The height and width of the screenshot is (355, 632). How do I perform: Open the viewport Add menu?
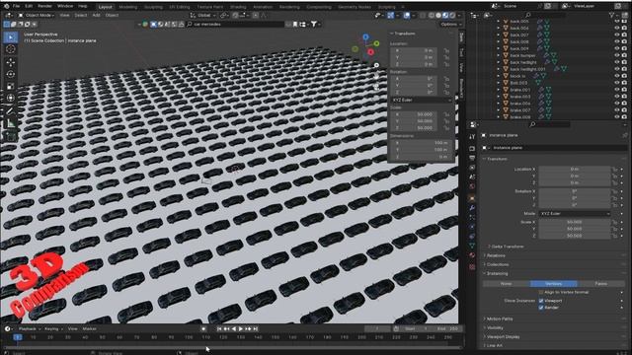click(x=97, y=16)
